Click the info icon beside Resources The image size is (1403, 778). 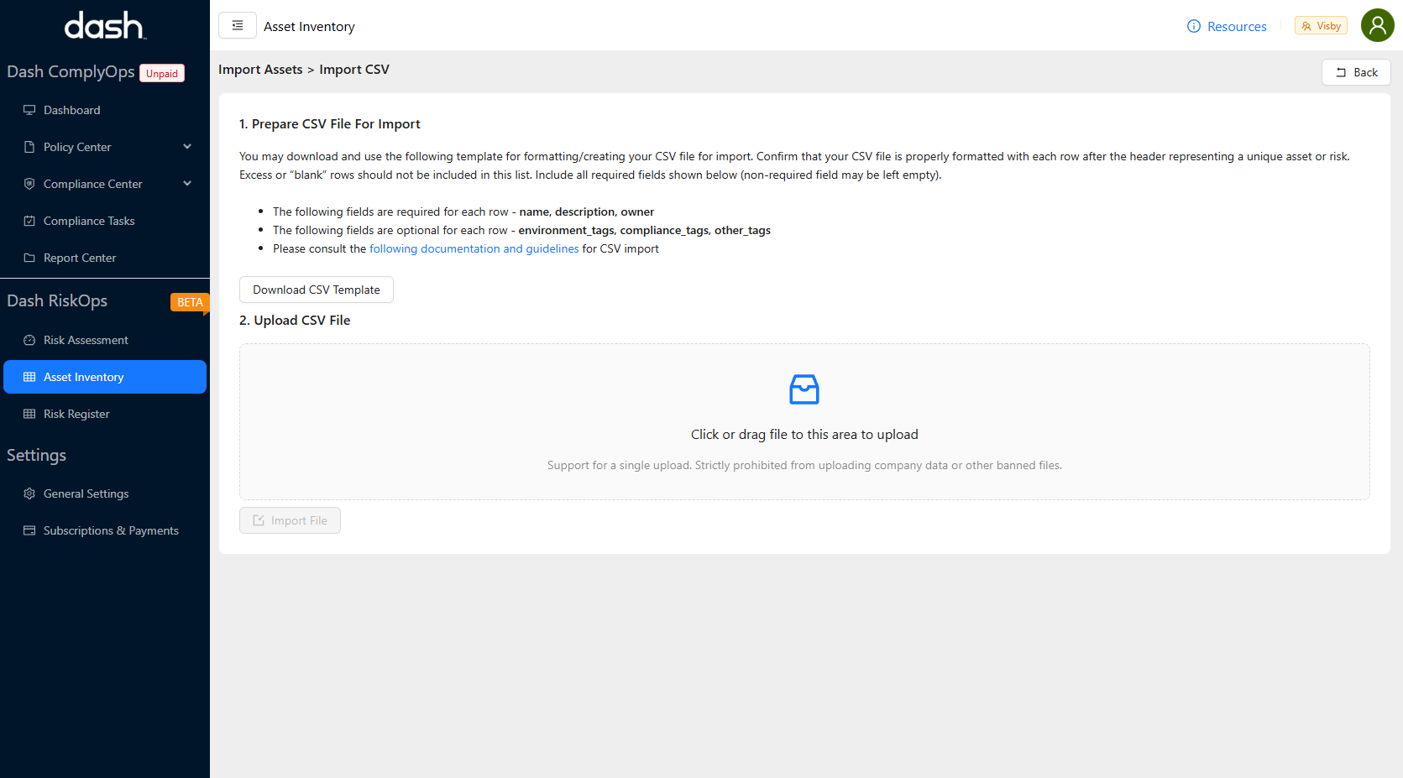[1193, 26]
